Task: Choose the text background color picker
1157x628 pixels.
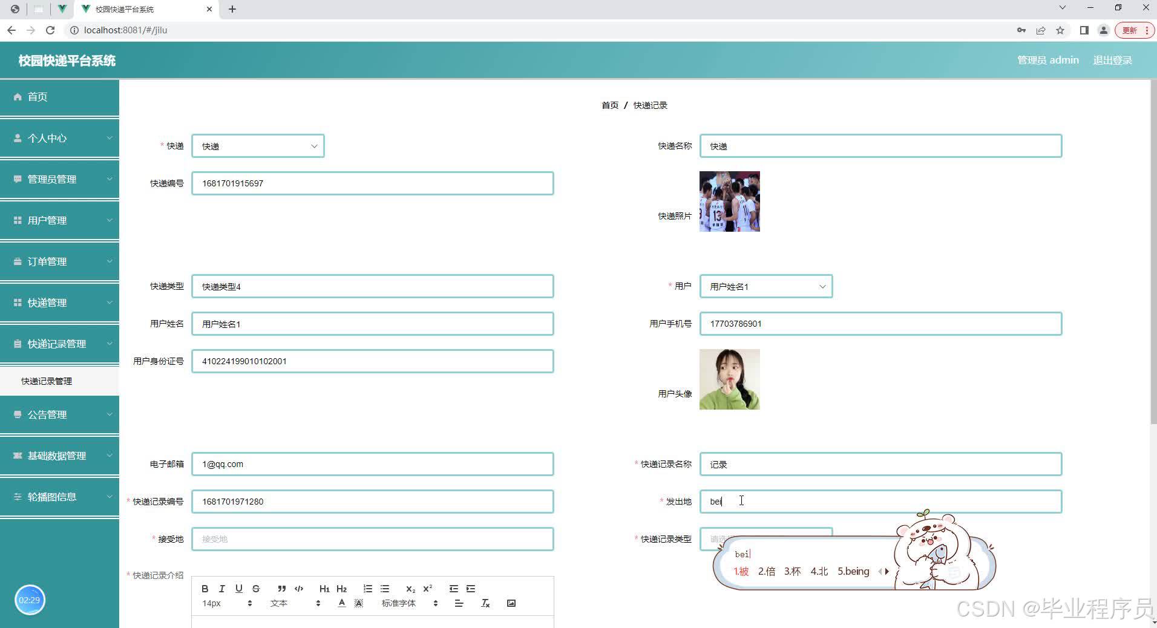Action: point(359,603)
